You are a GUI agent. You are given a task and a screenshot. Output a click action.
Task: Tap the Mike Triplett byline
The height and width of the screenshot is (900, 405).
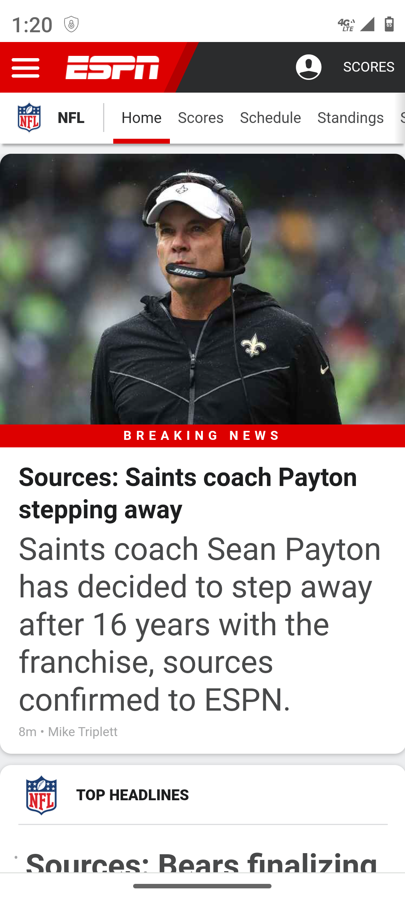(83, 732)
